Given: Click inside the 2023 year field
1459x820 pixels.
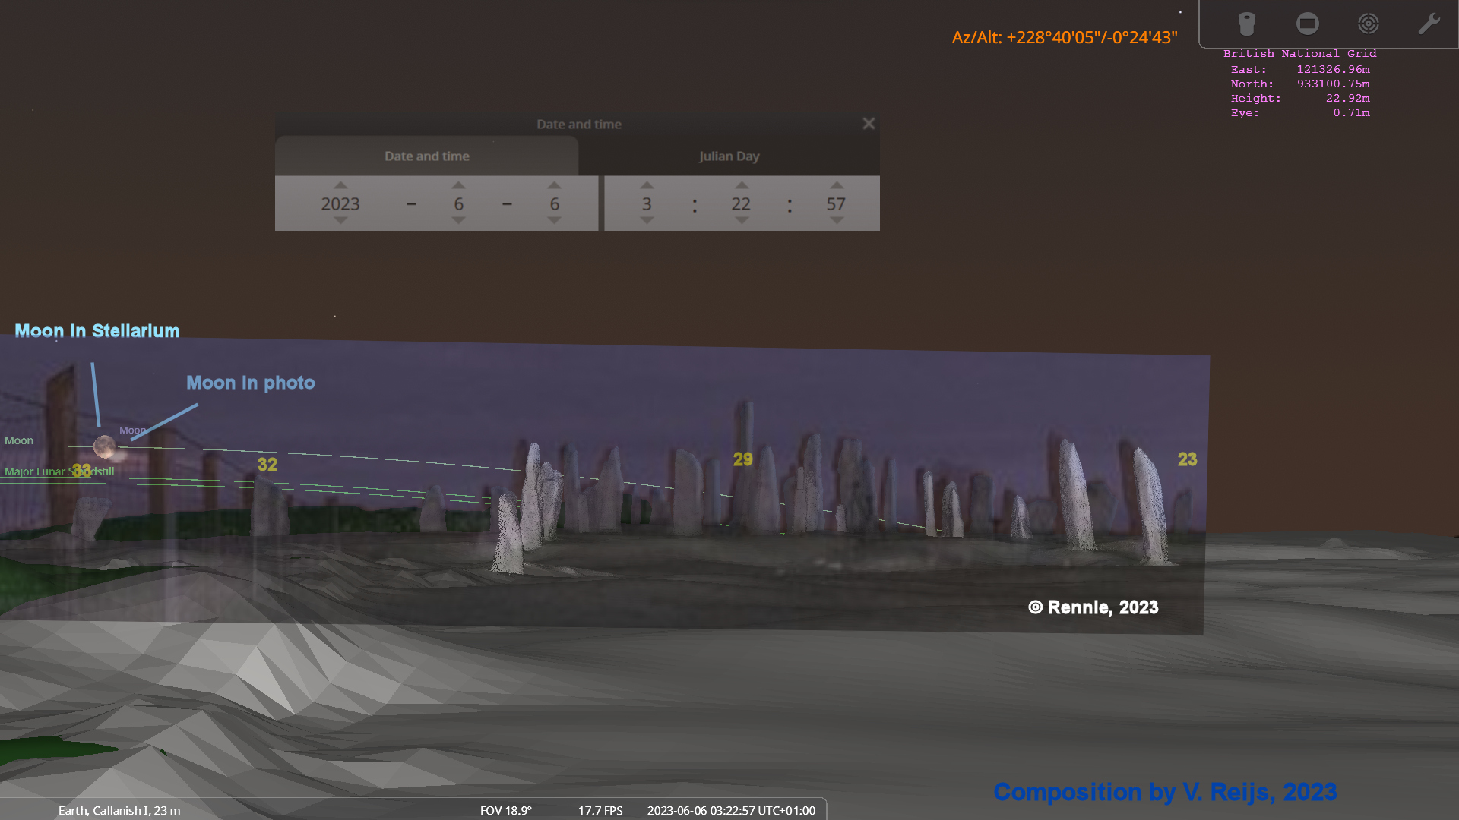Looking at the screenshot, I should [x=340, y=203].
